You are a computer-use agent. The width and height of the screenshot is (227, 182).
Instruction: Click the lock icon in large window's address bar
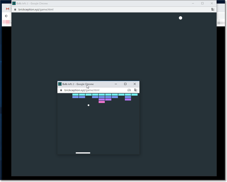15,10
